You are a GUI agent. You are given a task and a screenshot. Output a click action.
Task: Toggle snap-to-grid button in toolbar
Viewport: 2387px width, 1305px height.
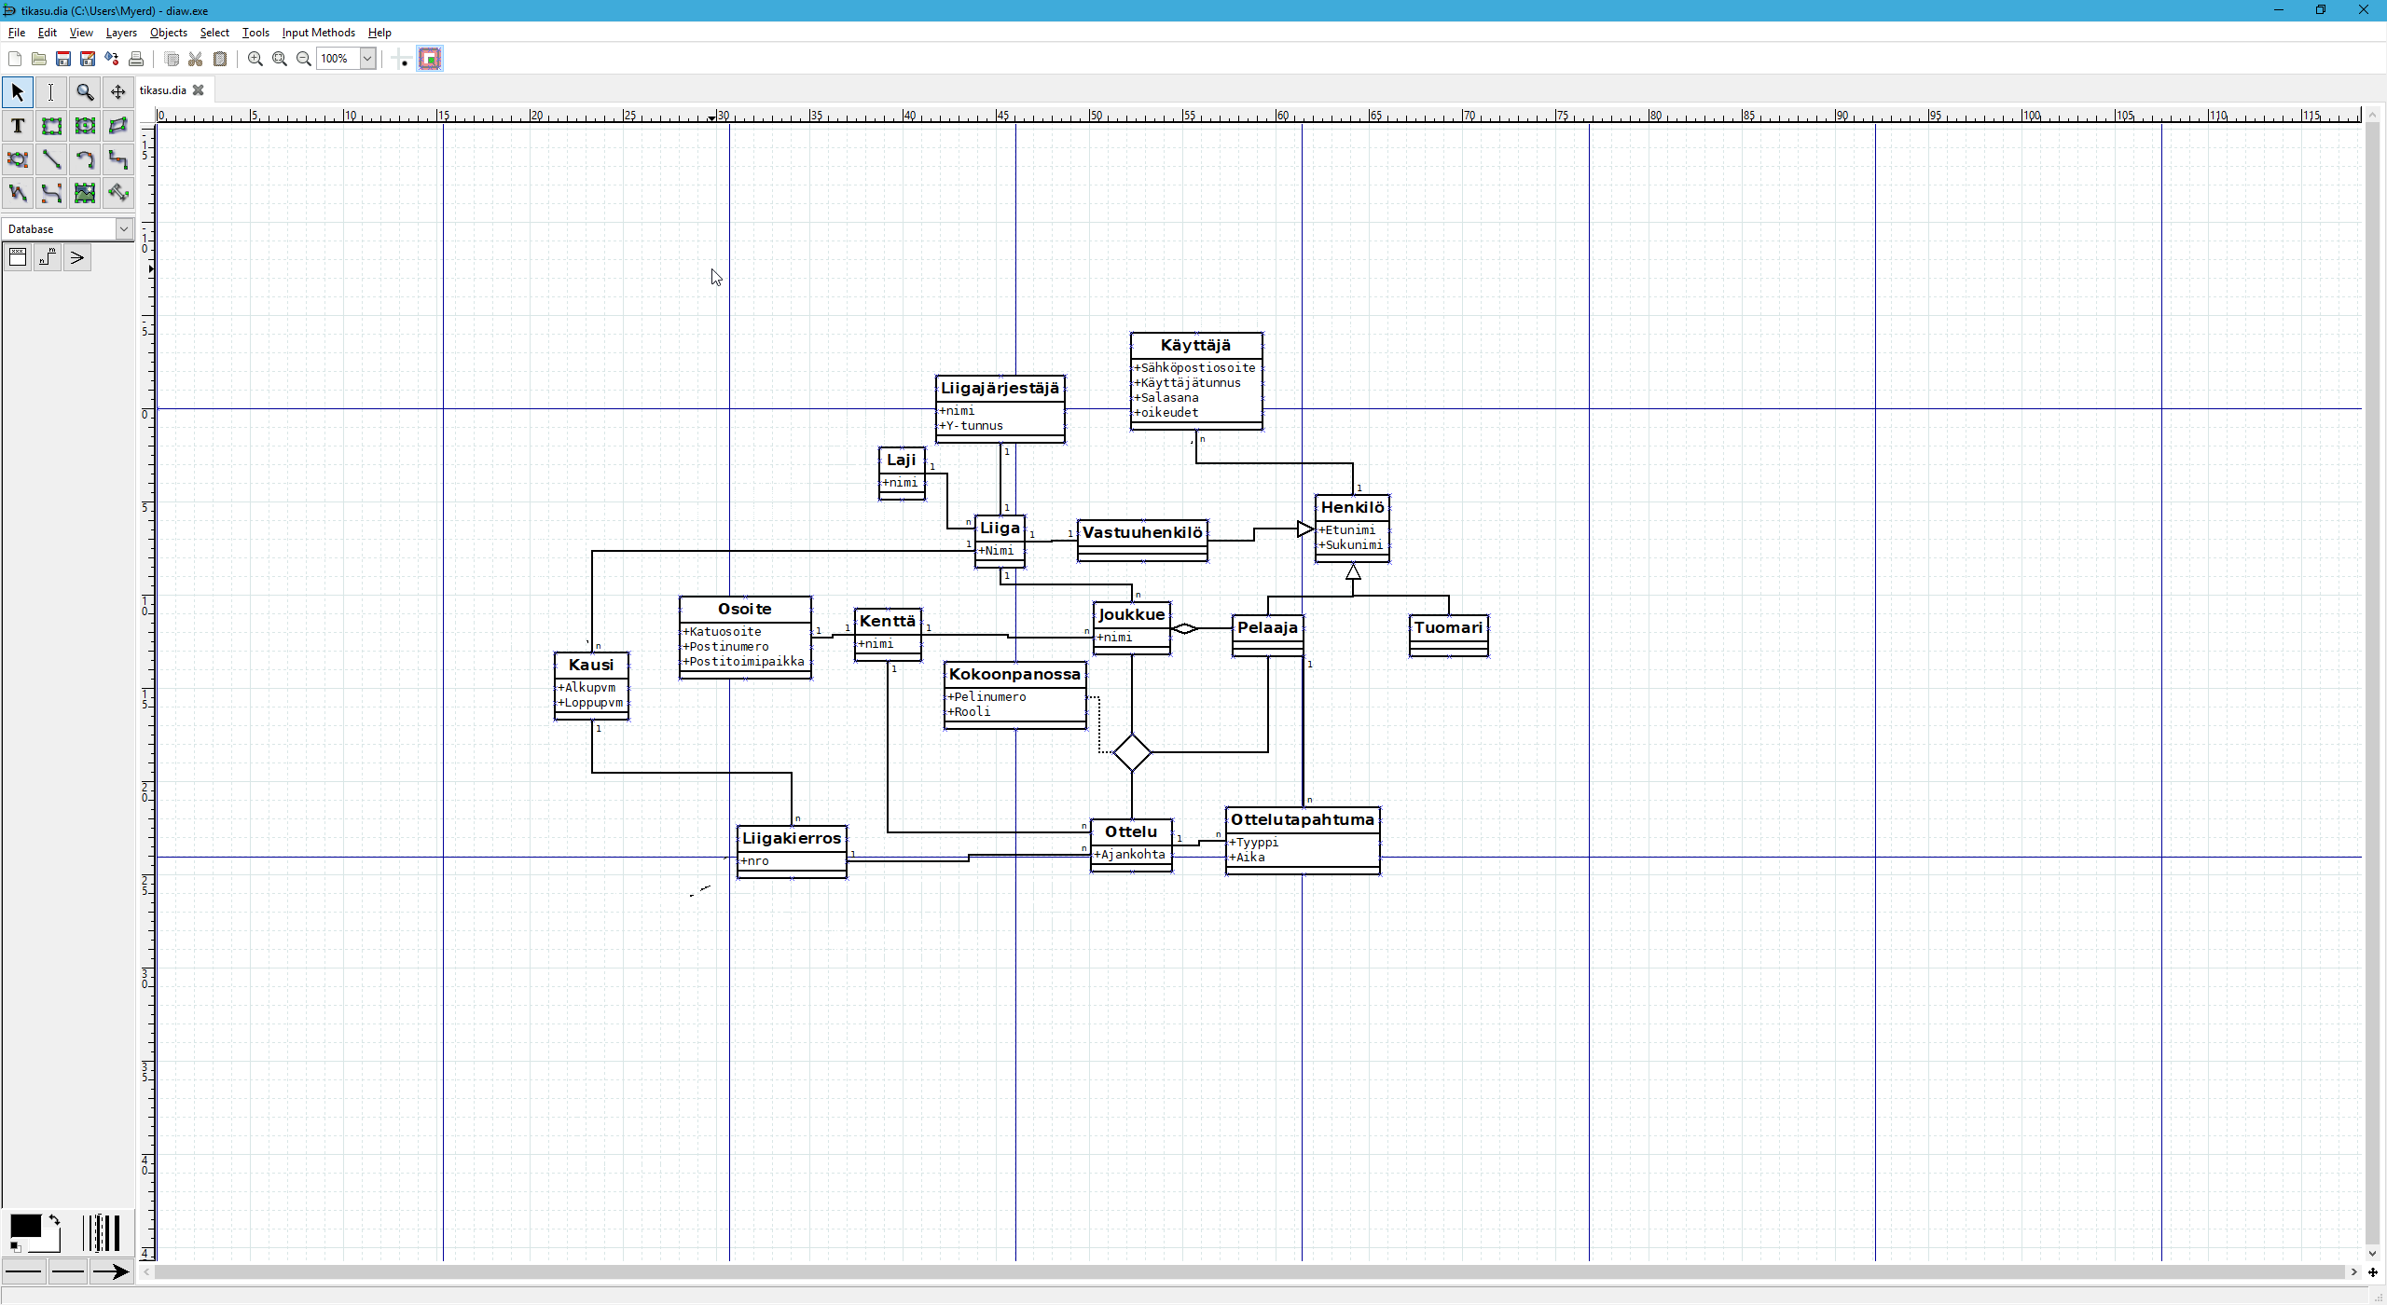(x=403, y=59)
